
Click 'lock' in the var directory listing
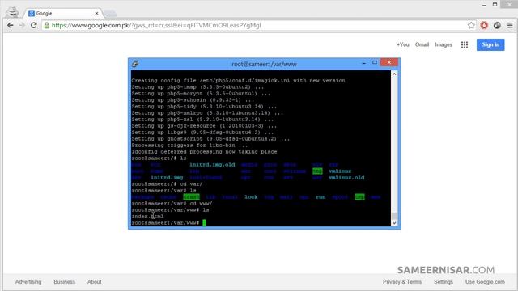251,197
